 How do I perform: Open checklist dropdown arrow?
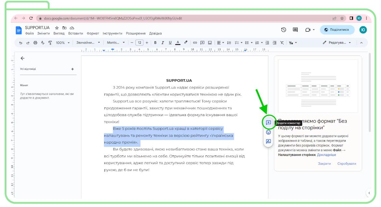tap(242, 43)
